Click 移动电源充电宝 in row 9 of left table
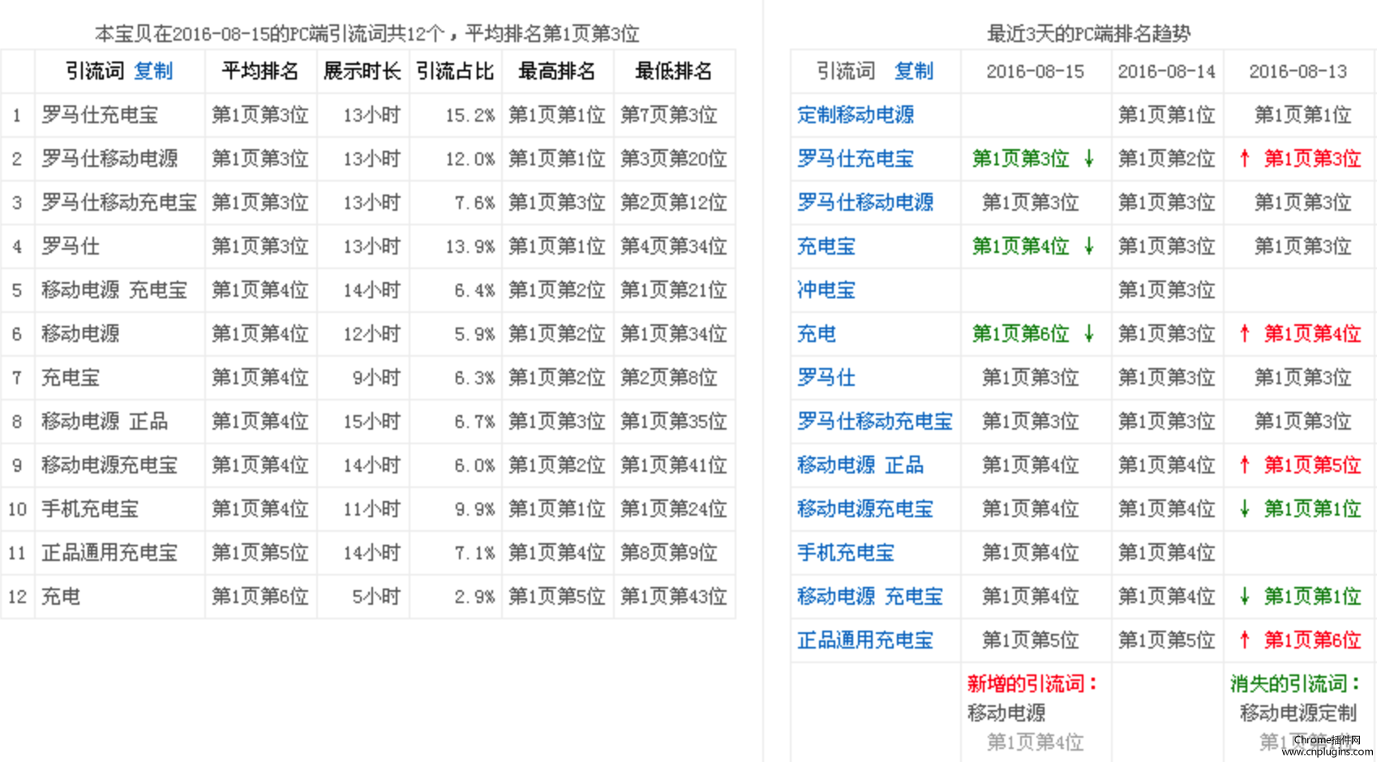Screen dimensions: 1377x762 click(x=109, y=465)
